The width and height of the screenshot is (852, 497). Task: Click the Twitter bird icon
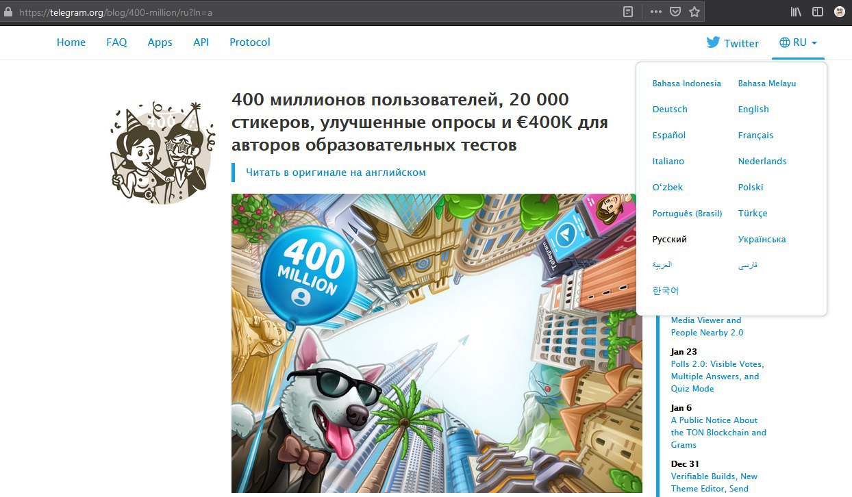pos(713,42)
